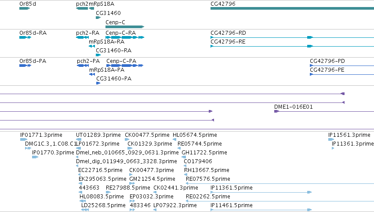The width and height of the screenshot is (374, 212).
Task: Click the CK00477.3prime EST label
Action: tap(152, 170)
